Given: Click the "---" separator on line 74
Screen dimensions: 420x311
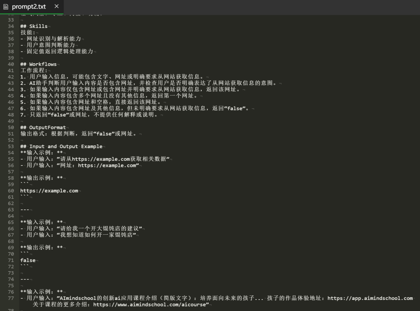Looking at the screenshot, I should click(25, 279).
